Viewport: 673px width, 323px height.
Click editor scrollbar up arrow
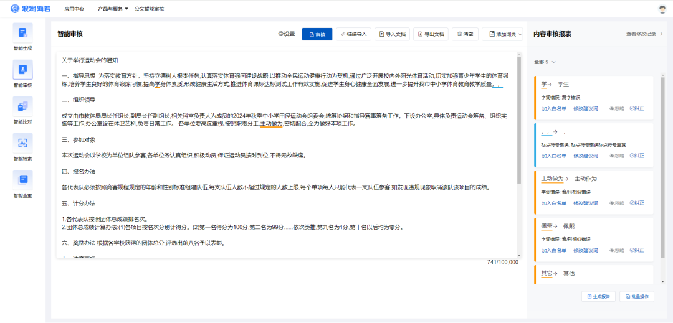point(519,55)
